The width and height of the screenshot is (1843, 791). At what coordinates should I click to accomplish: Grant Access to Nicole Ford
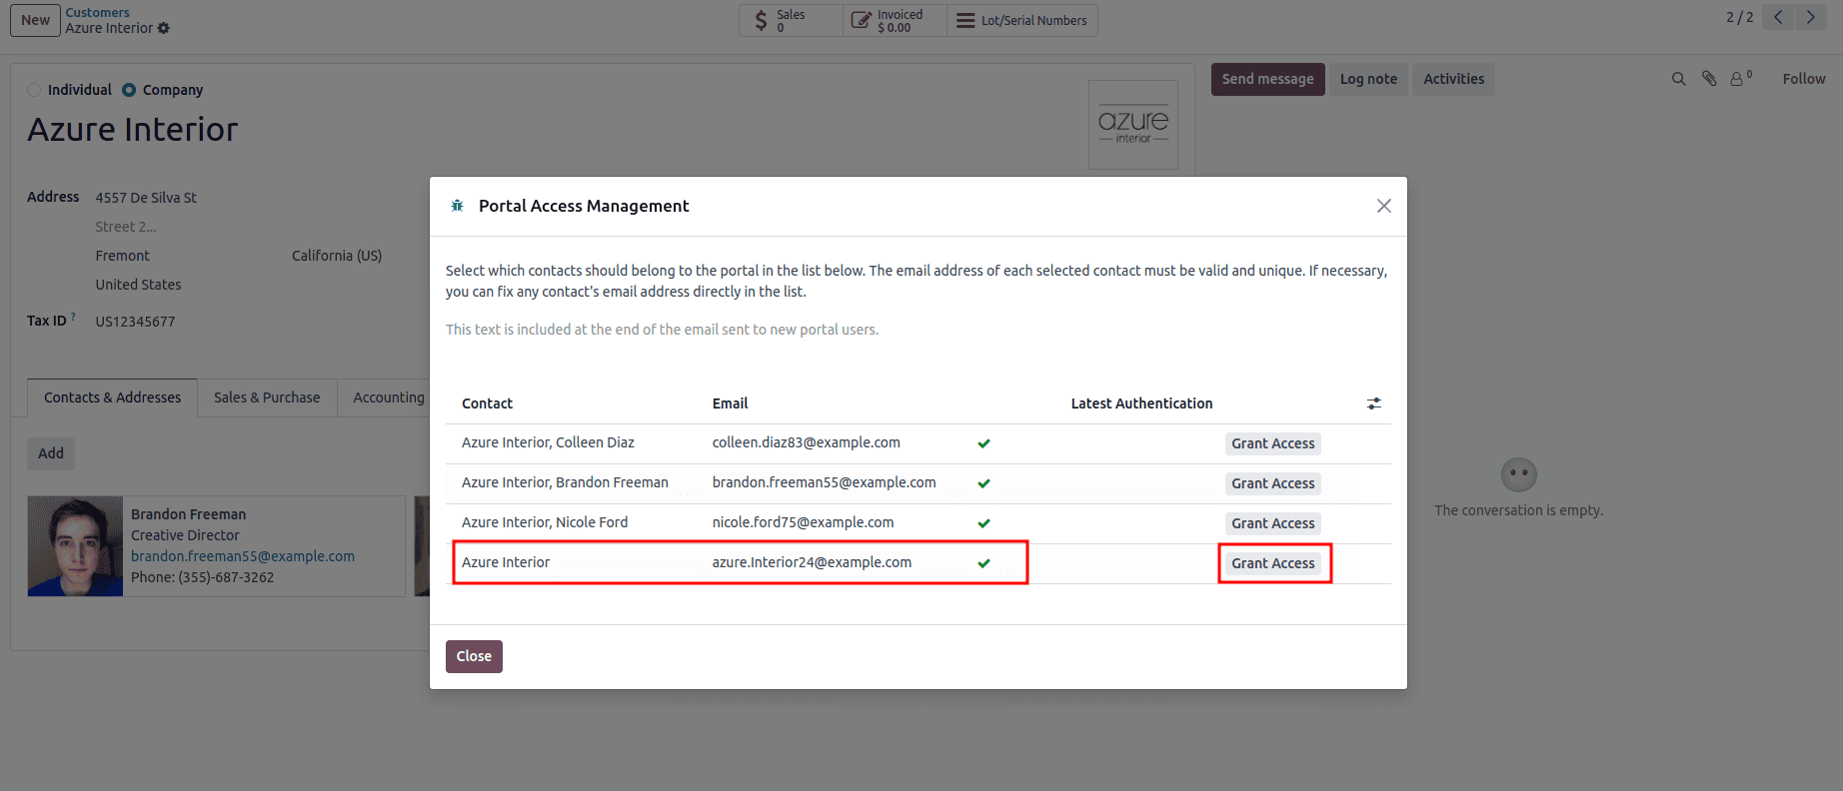pyautogui.click(x=1272, y=523)
